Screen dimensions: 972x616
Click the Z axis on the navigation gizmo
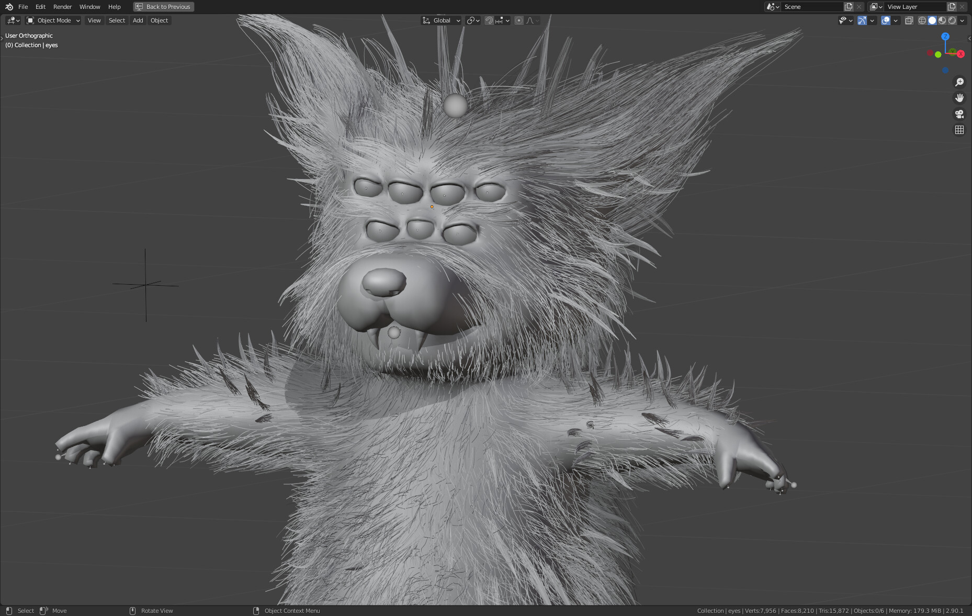click(945, 37)
